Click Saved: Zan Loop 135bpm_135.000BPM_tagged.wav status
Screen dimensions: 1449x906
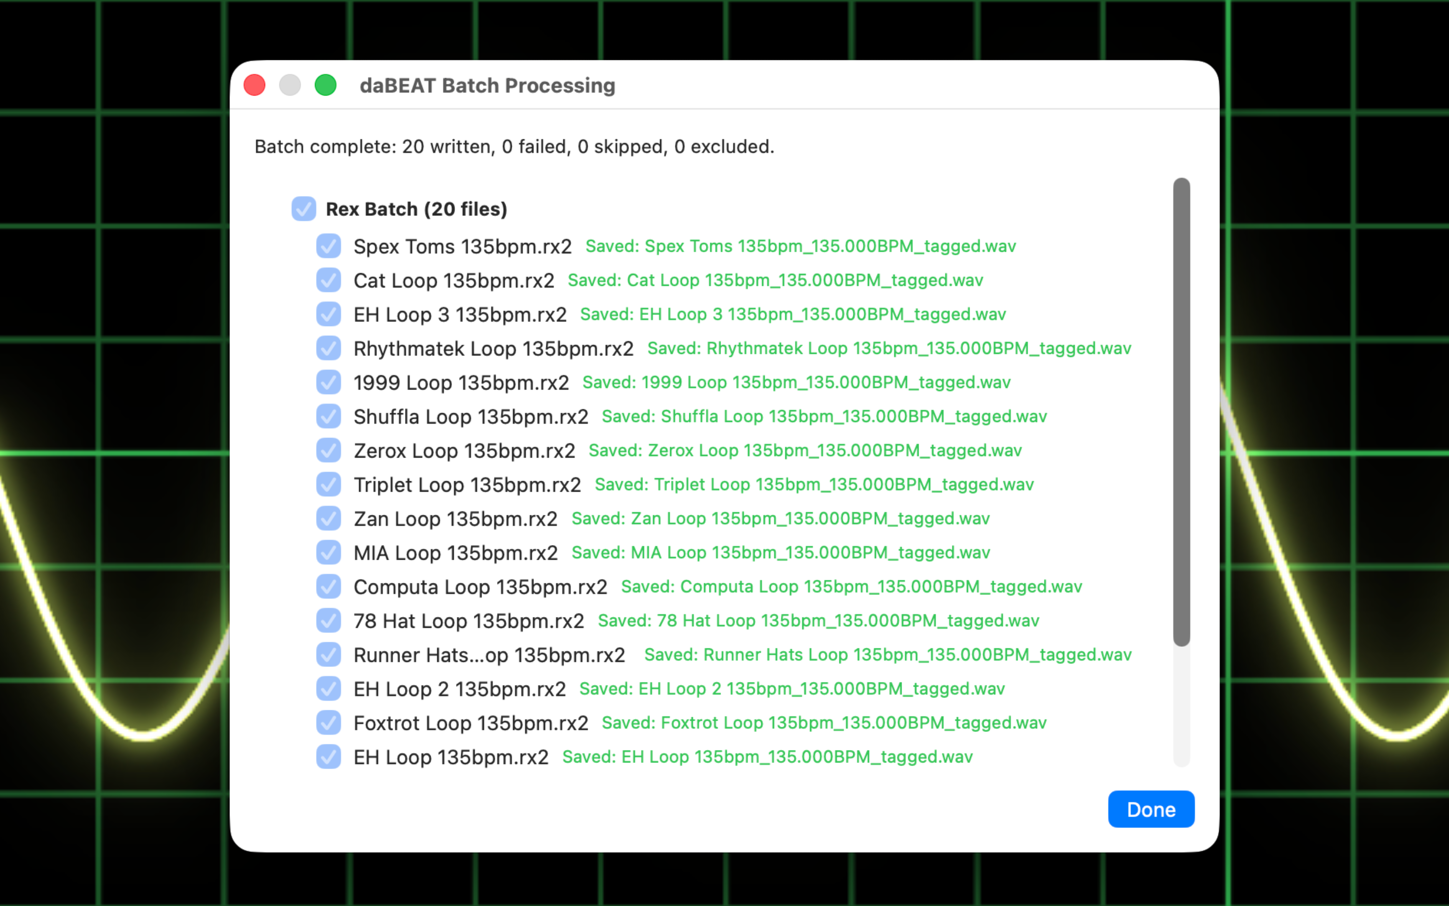[x=781, y=519]
